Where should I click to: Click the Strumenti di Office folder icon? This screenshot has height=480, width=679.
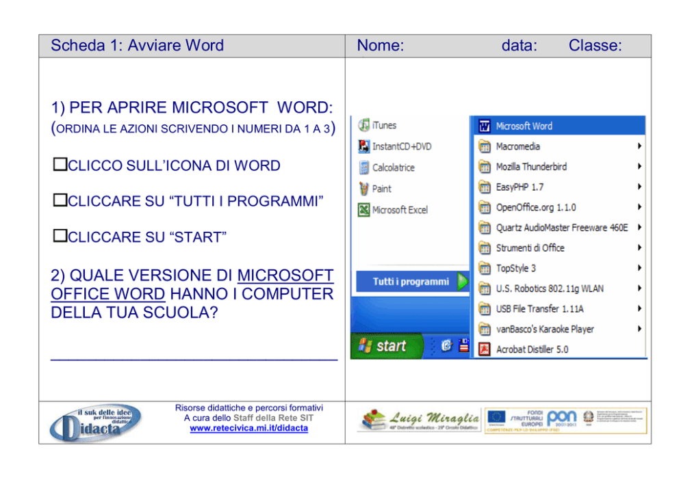point(484,248)
